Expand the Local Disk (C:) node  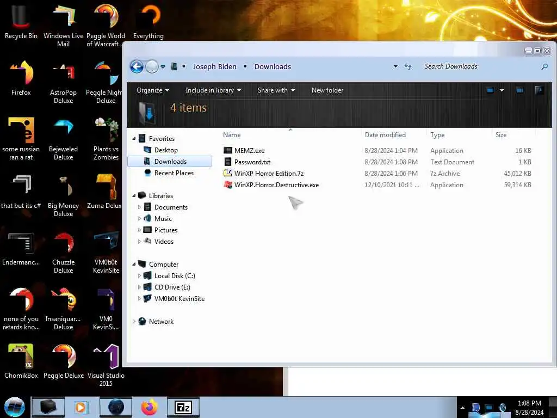[139, 276]
